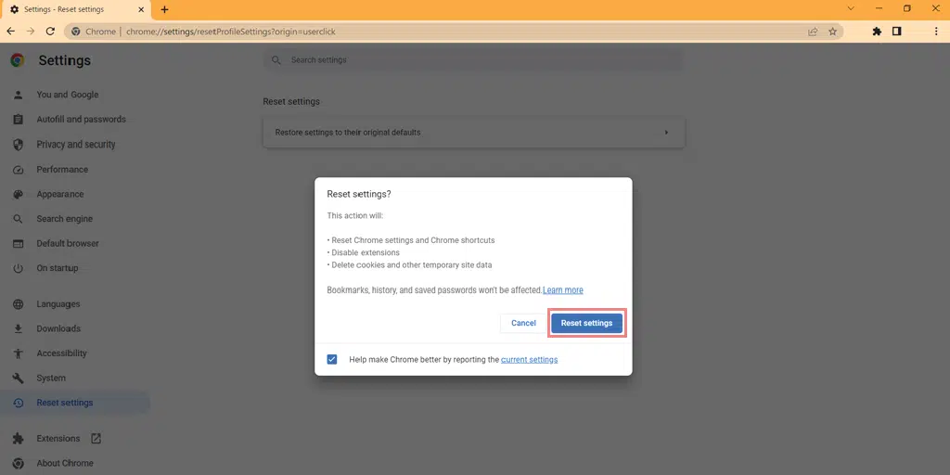Click the Performance gauge icon in sidebar

click(x=18, y=170)
